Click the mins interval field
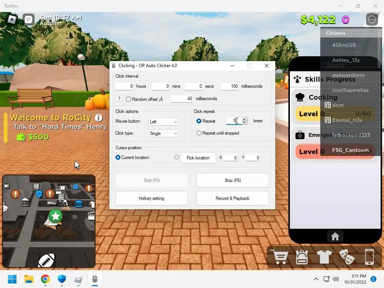 click(160, 86)
